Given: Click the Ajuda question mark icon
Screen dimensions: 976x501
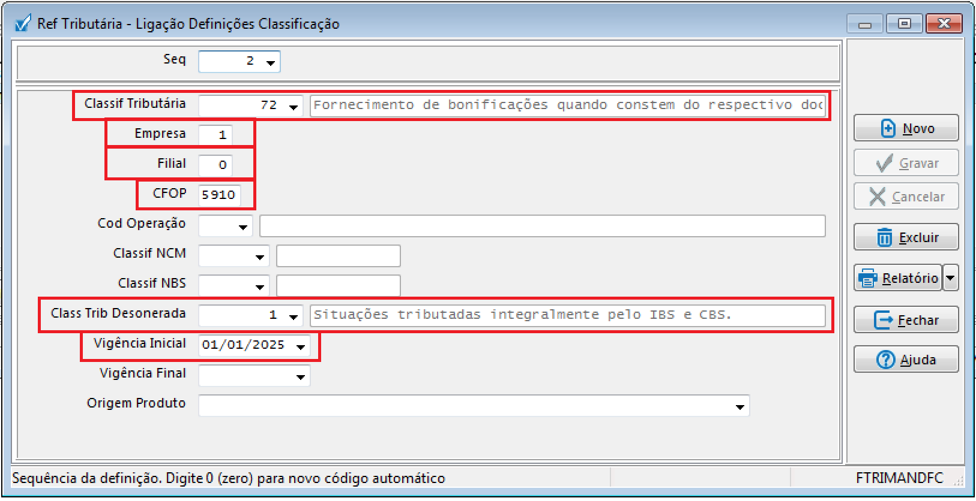Looking at the screenshot, I should tap(885, 360).
